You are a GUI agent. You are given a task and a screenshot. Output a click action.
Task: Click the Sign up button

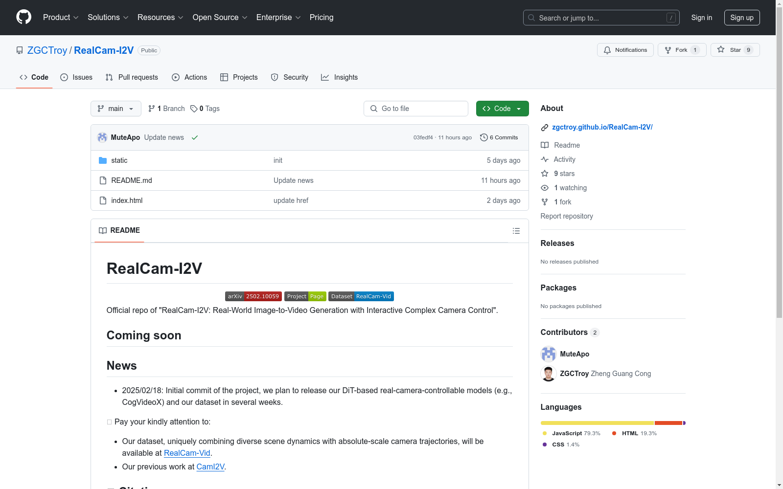(742, 18)
